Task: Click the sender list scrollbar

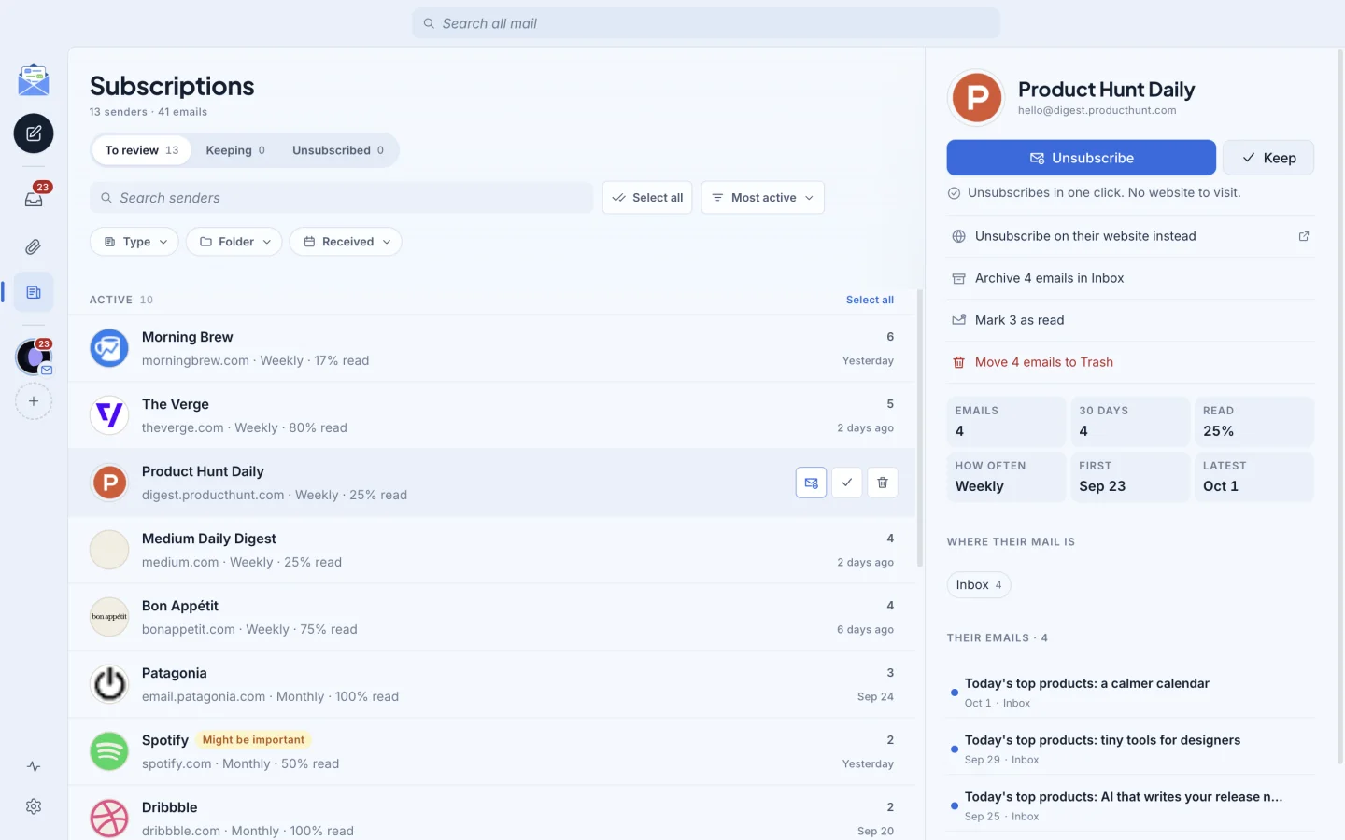Action: point(920,429)
